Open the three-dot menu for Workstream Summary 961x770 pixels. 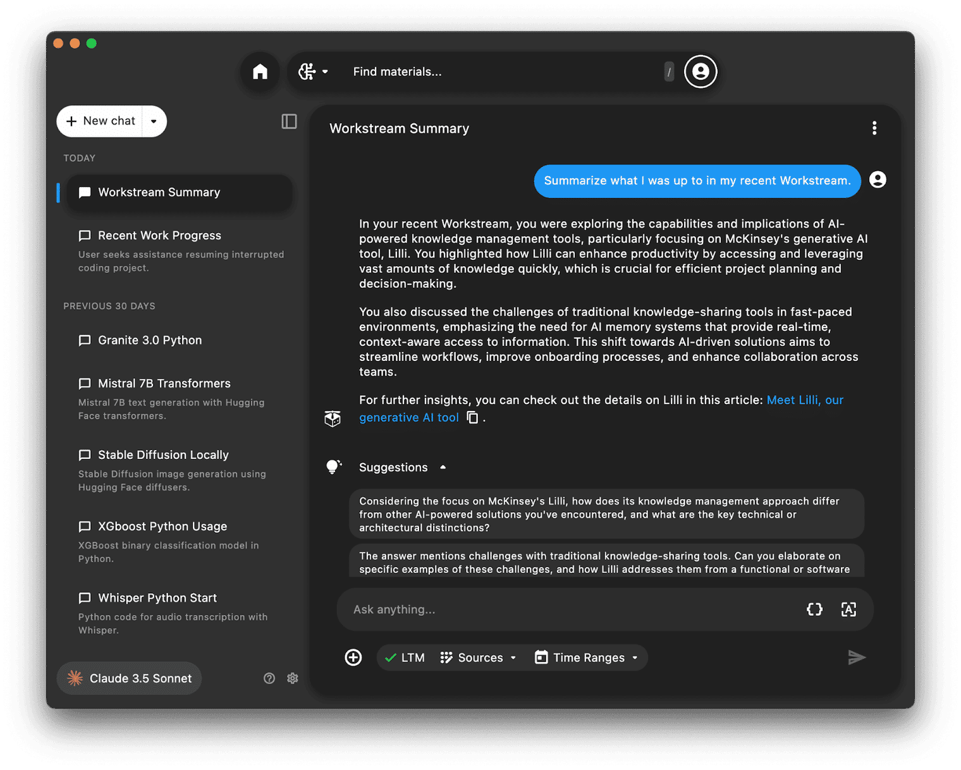(x=874, y=128)
